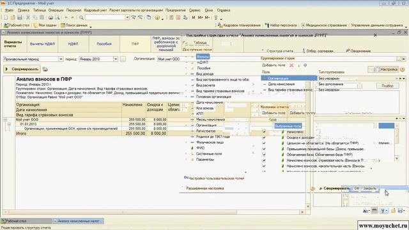
Task: Click the Настройка button
Action: 387,70
